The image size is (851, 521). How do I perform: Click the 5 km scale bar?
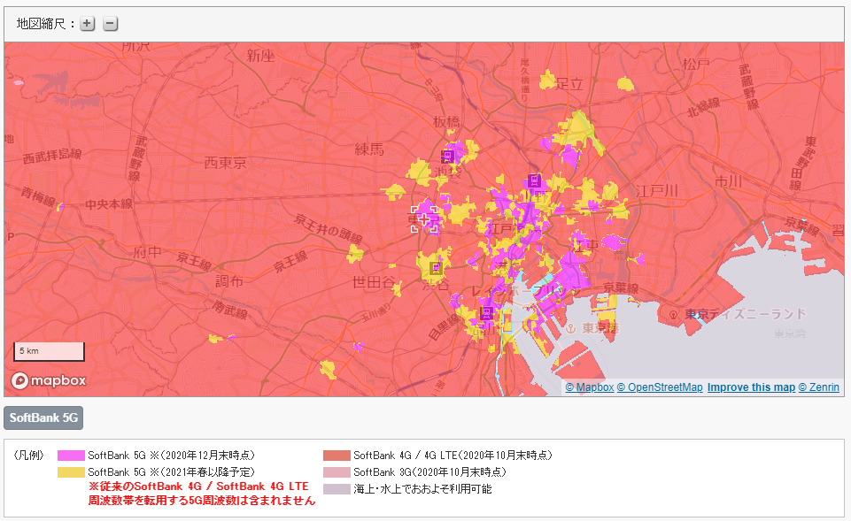[49, 351]
